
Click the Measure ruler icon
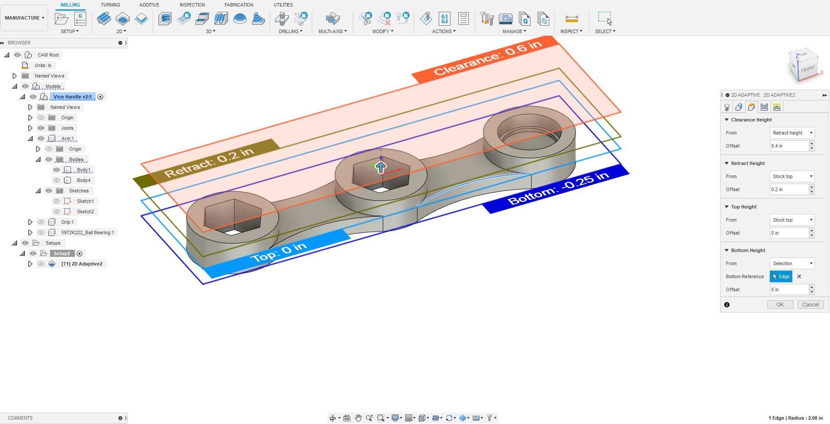point(571,19)
